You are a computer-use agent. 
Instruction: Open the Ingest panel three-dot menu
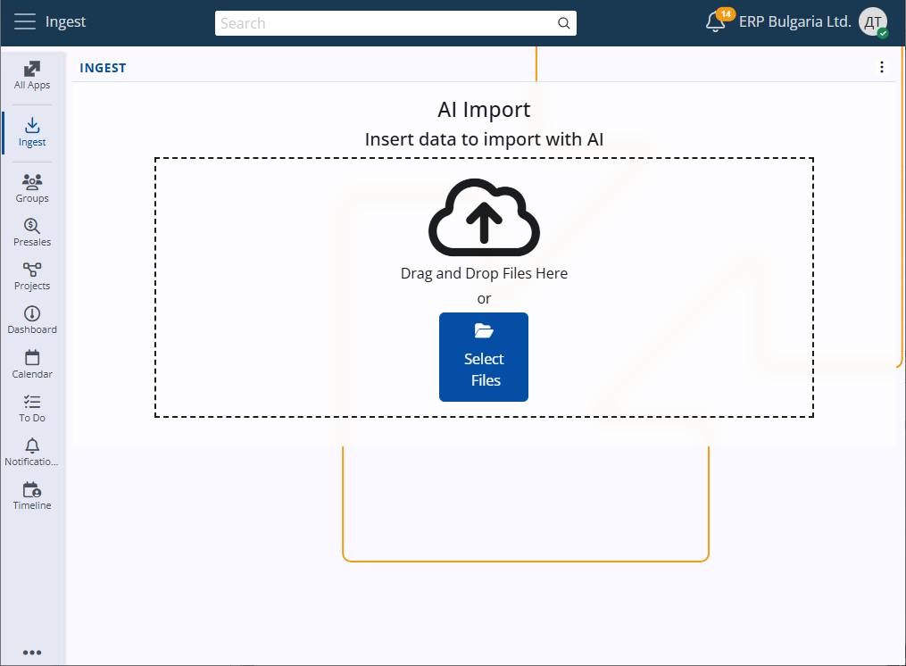[x=882, y=67]
